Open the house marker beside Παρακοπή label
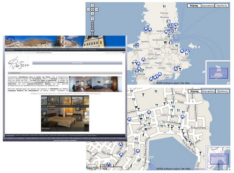The width and height of the screenshot is (234, 173). click(x=143, y=59)
